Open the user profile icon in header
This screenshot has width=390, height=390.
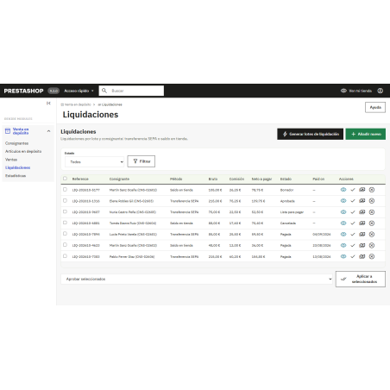[x=381, y=91]
